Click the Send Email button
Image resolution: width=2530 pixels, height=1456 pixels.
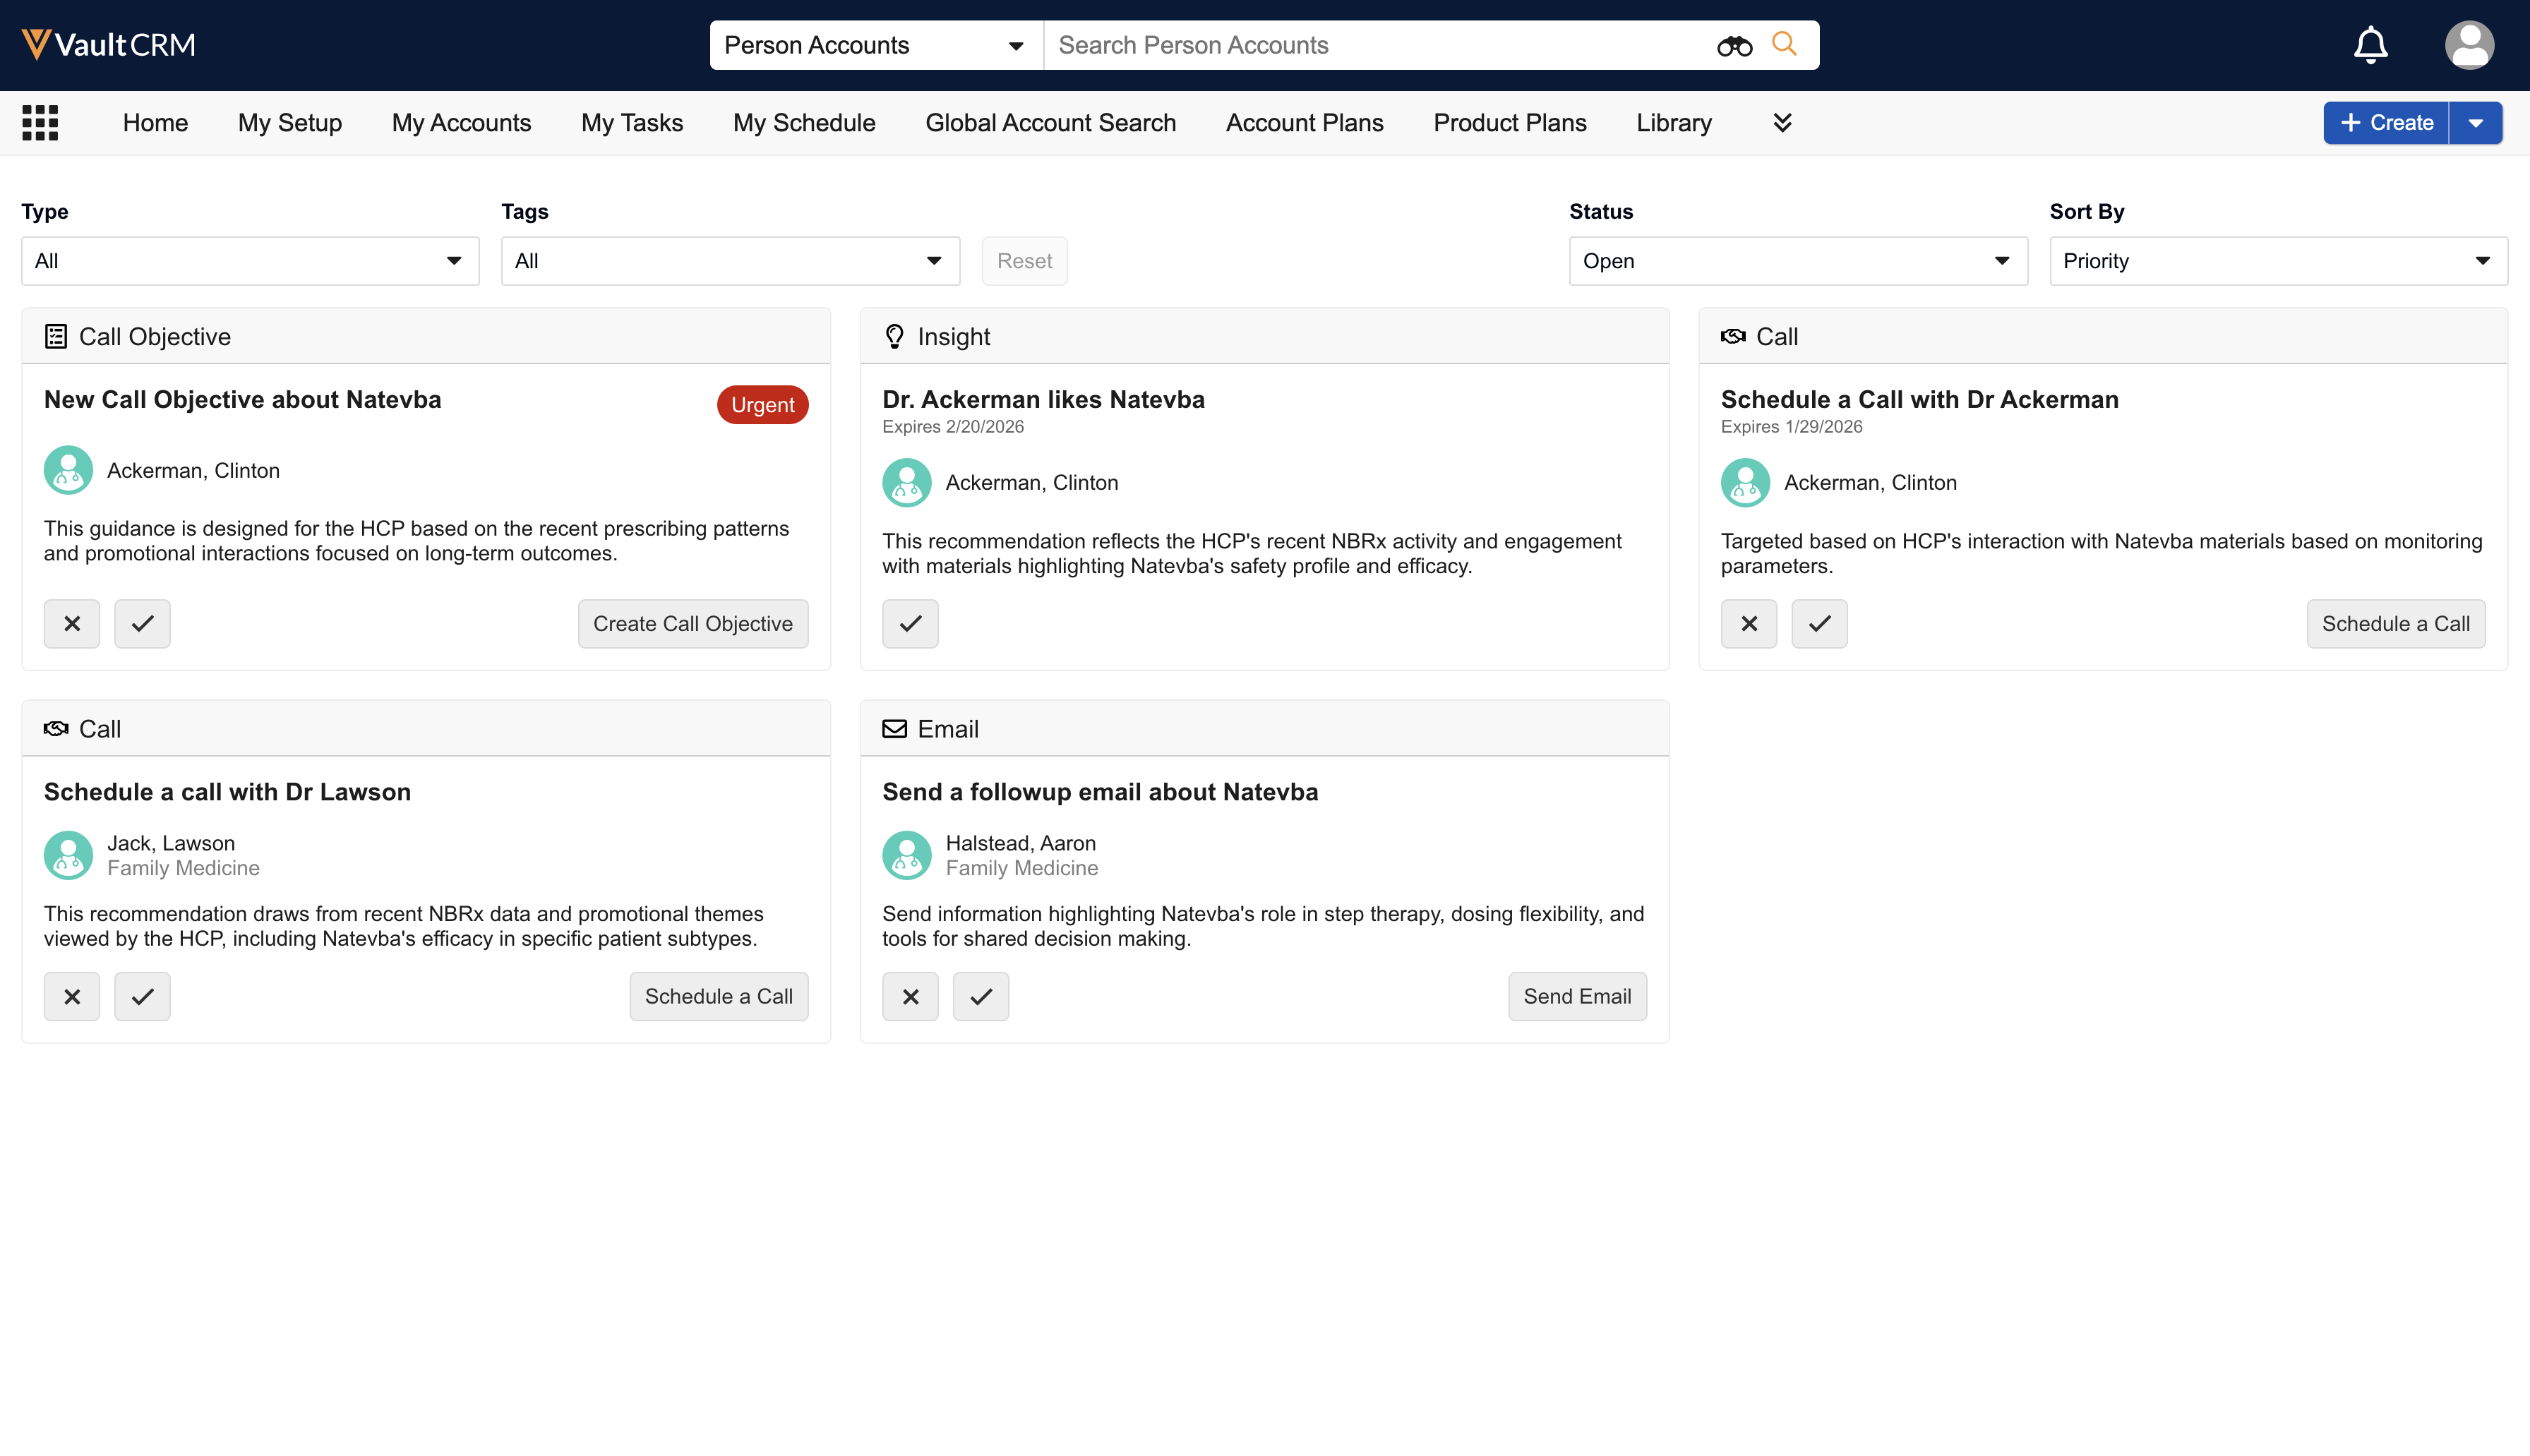pos(1576,997)
